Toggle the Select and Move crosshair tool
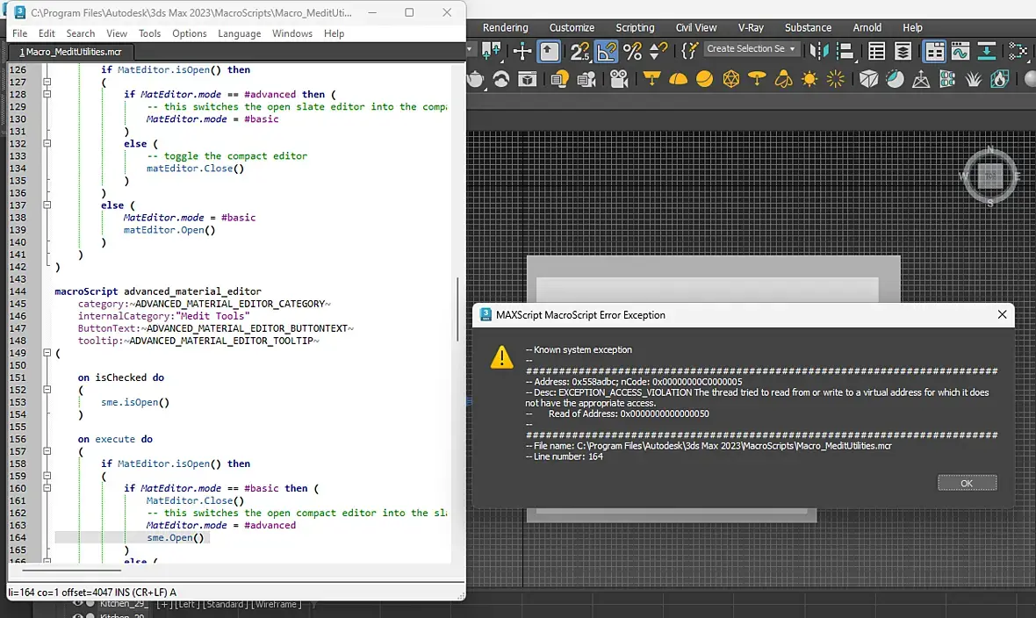Screen dimensions: 1036x618 522,51
